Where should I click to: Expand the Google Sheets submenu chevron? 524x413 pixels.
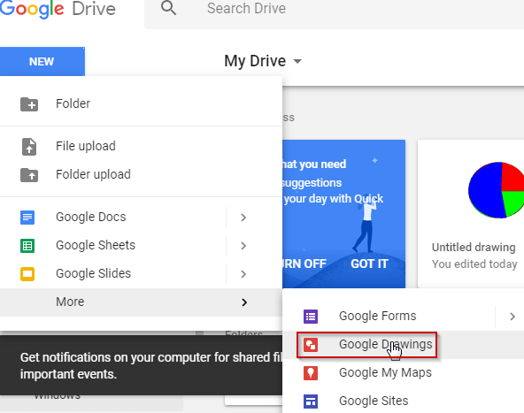pyautogui.click(x=243, y=246)
